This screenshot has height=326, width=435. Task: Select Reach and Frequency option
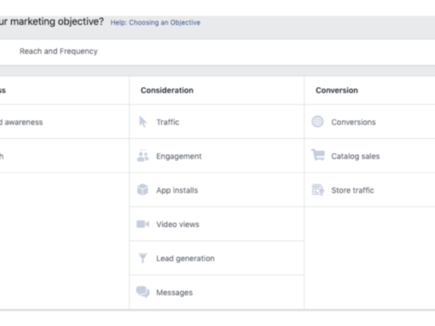point(59,51)
